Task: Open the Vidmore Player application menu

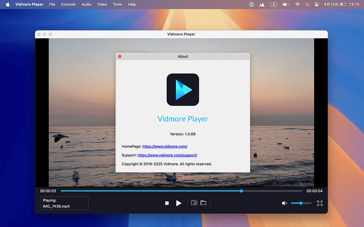Action: point(29,5)
